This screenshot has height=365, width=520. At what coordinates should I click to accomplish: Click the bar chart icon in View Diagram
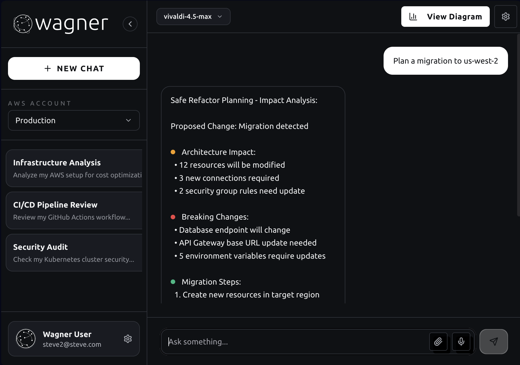(x=413, y=17)
